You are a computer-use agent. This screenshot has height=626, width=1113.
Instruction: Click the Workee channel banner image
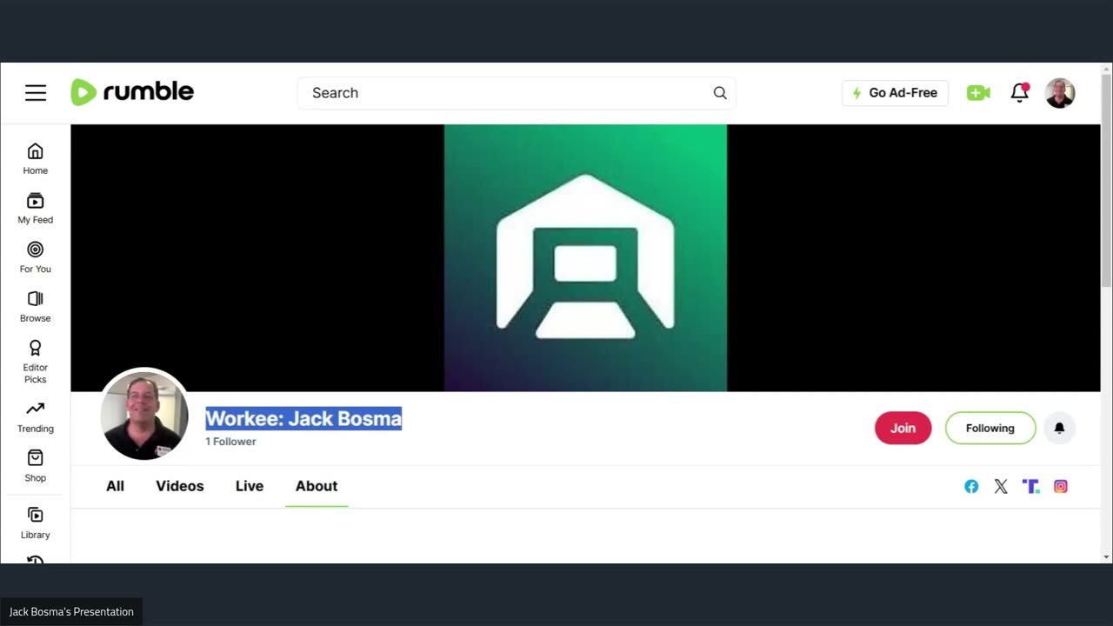(x=585, y=257)
